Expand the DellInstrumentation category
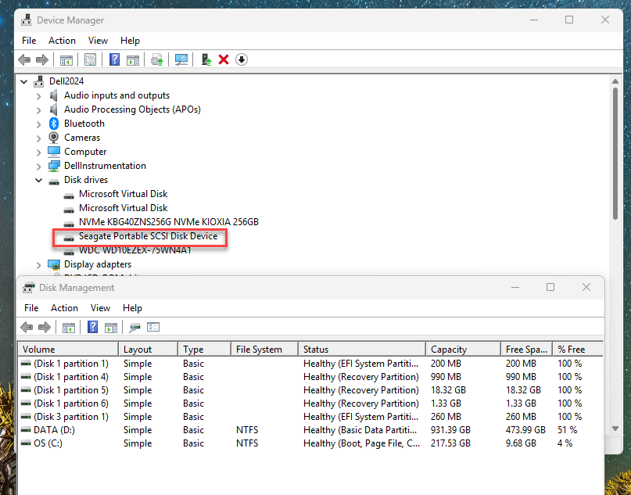The height and width of the screenshot is (495, 631). [38, 167]
